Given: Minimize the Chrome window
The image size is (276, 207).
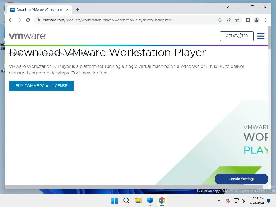Looking at the screenshot, I should point(240,7).
